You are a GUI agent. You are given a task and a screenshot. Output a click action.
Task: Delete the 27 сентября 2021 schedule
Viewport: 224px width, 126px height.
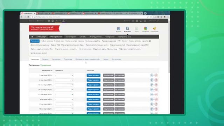[156, 94]
